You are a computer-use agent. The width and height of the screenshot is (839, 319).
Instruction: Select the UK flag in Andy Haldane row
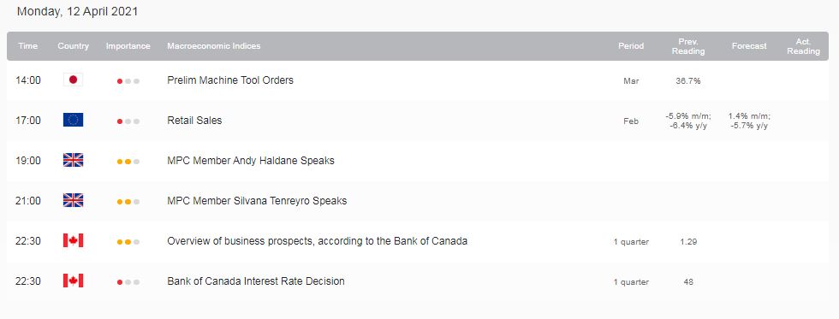(74, 160)
